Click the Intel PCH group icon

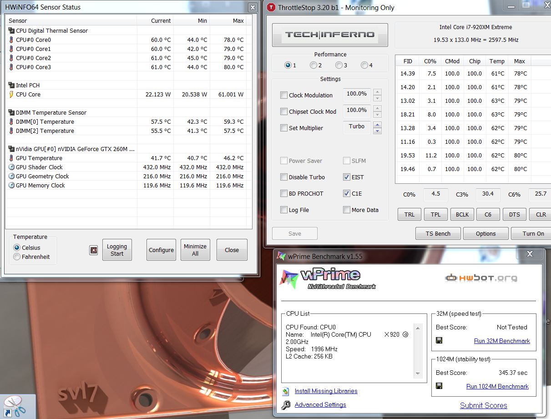[11, 85]
